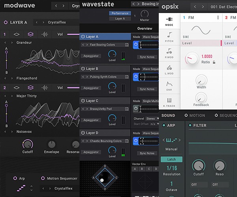Toggle wavestate Layer C power

tap(83, 101)
